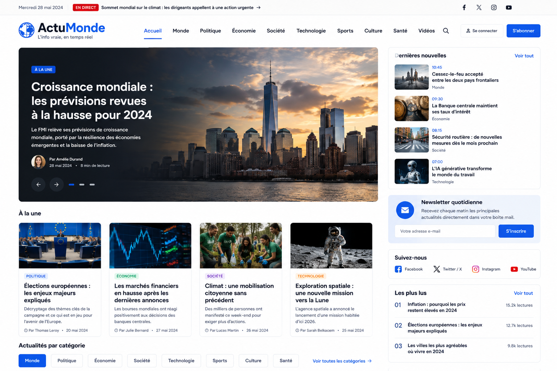Click the newsletter envelope icon
This screenshot has height=371, width=557.
[x=405, y=210]
